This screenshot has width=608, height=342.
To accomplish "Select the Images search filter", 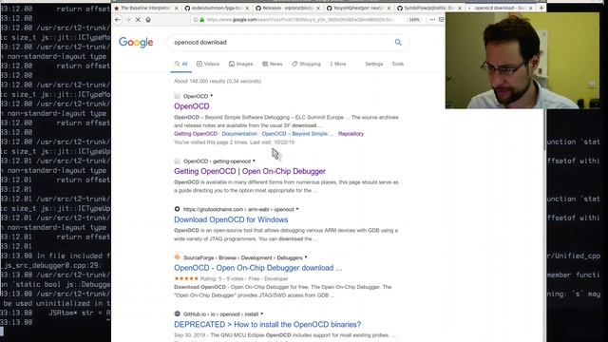I will click(240, 64).
